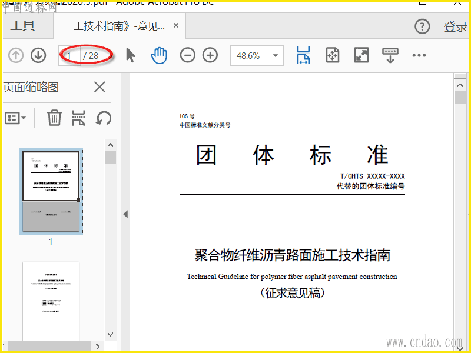The height and width of the screenshot is (353, 471).
Task: Enter full screen view mode
Action: 361,55
